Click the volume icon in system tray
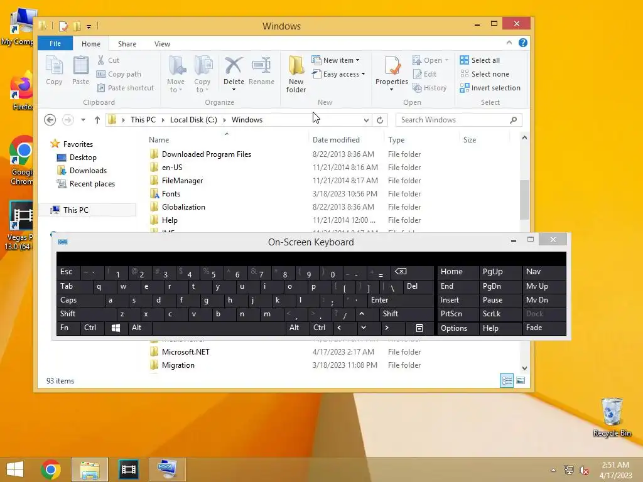 click(x=583, y=470)
